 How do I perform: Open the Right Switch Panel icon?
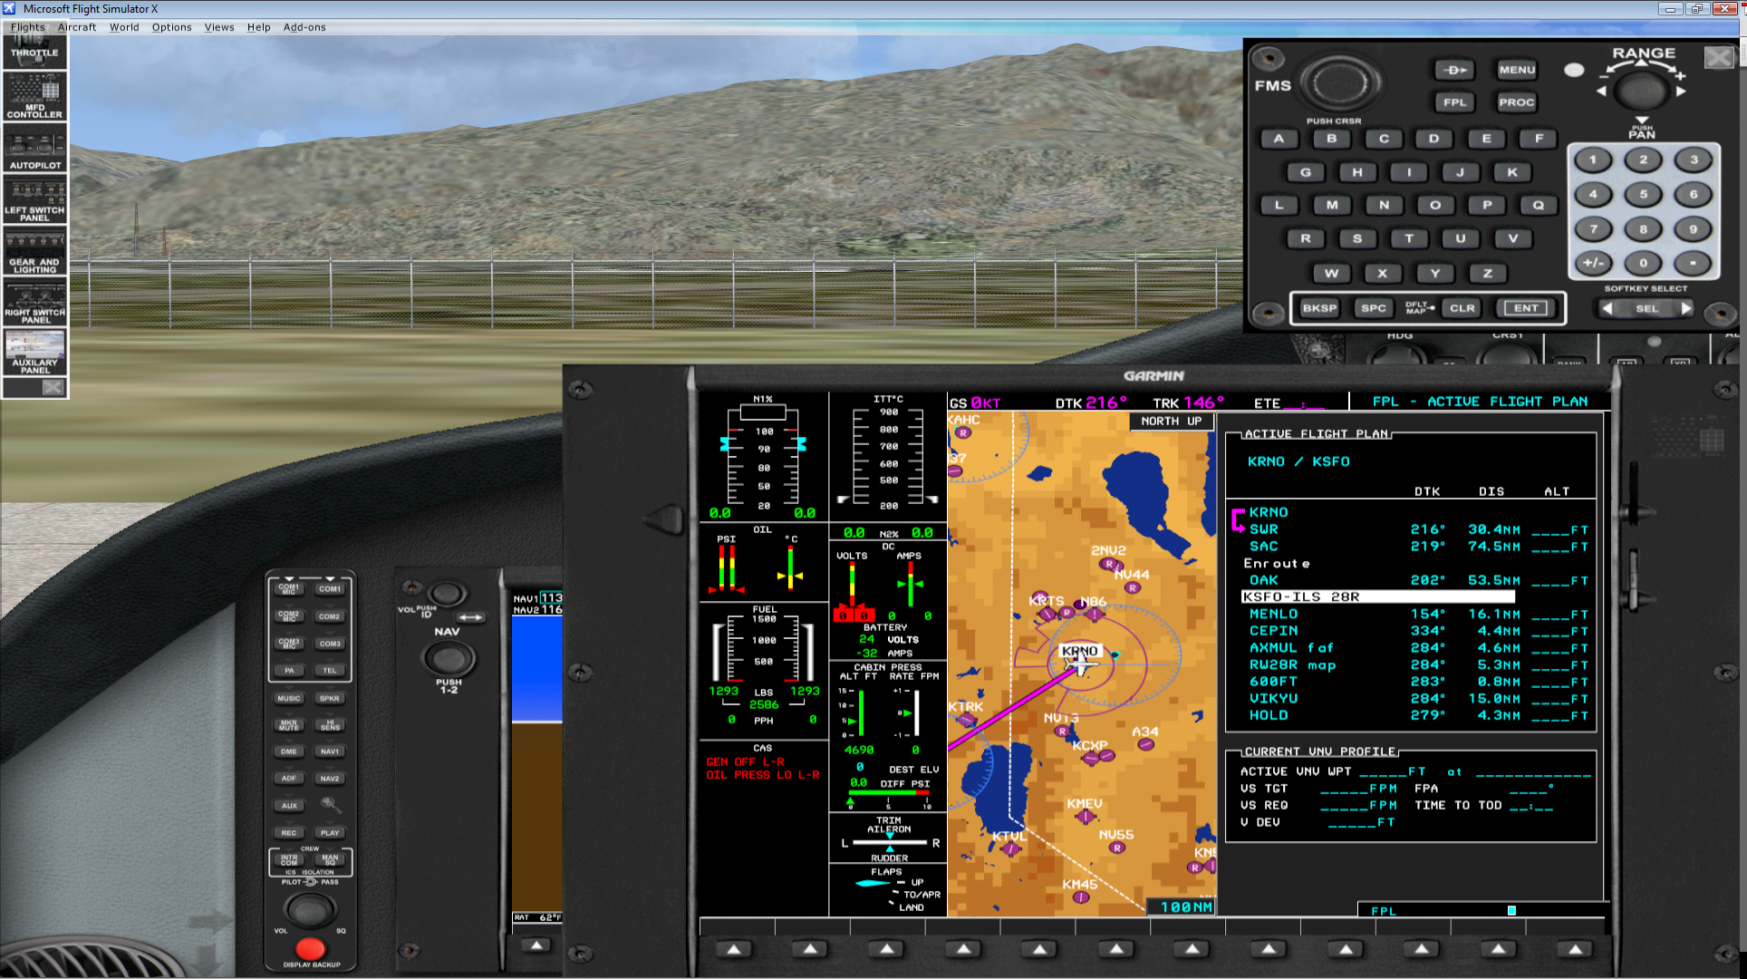click(x=34, y=302)
